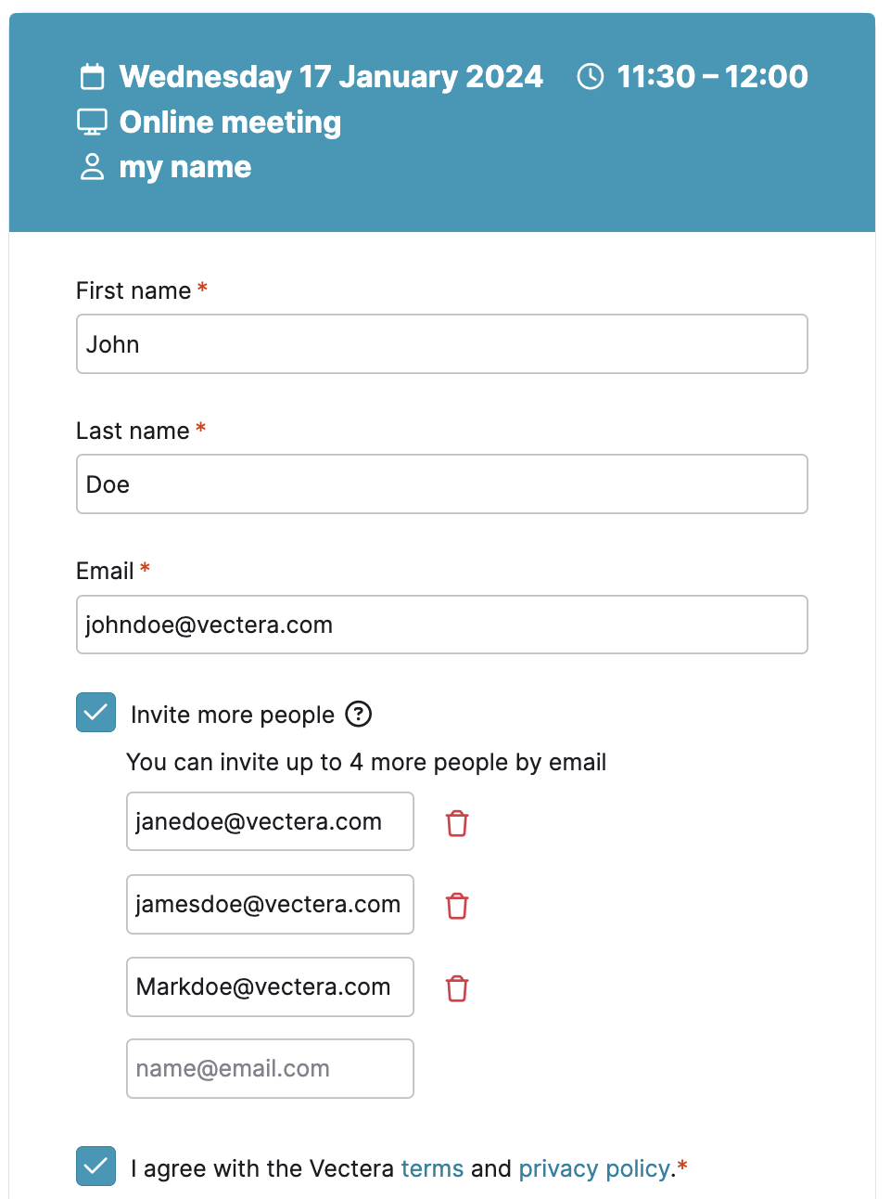
Task: Delete the janedoe@vectera.com invitee
Action: click(457, 823)
